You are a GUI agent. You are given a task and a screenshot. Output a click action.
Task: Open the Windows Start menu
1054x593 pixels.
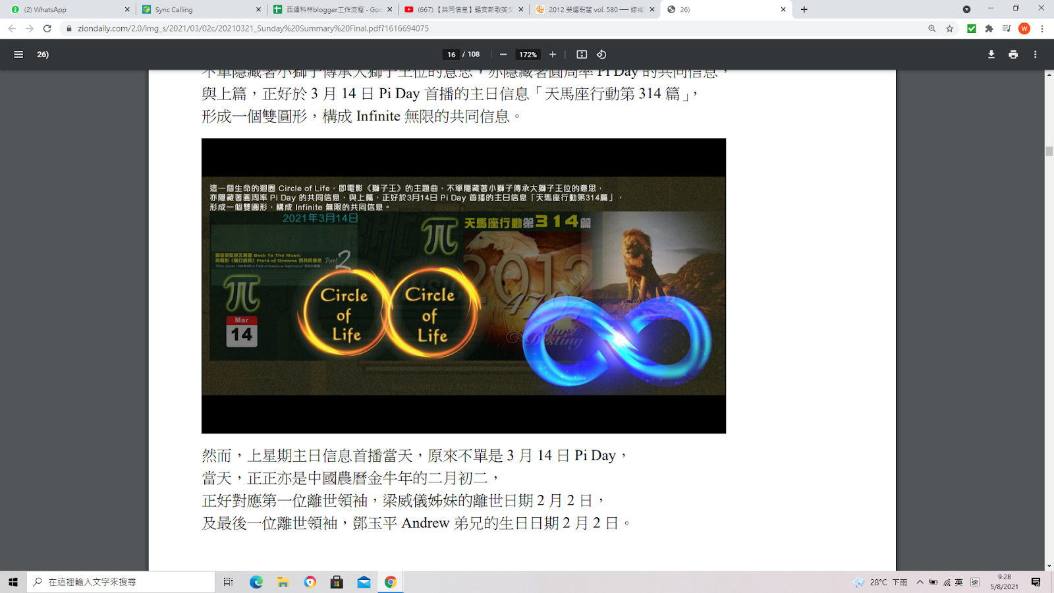(x=13, y=582)
